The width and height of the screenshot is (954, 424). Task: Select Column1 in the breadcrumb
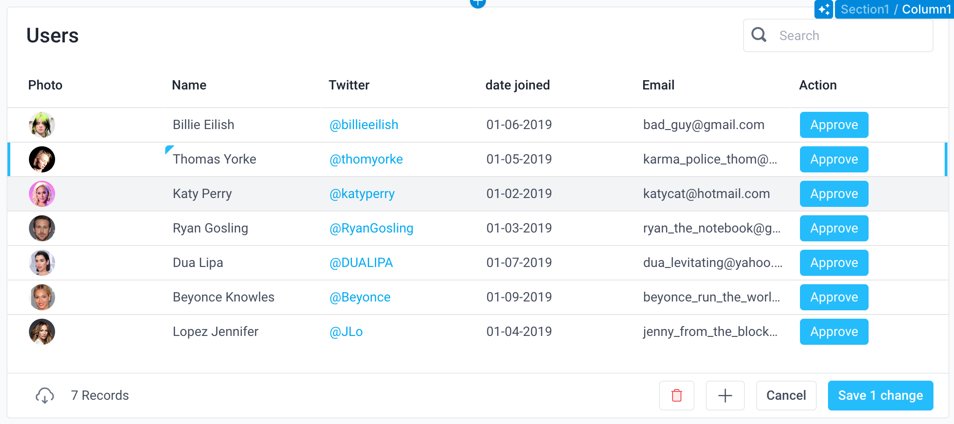tap(926, 9)
